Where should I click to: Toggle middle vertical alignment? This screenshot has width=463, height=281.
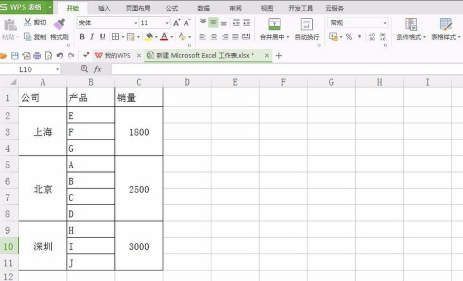[x=213, y=23]
